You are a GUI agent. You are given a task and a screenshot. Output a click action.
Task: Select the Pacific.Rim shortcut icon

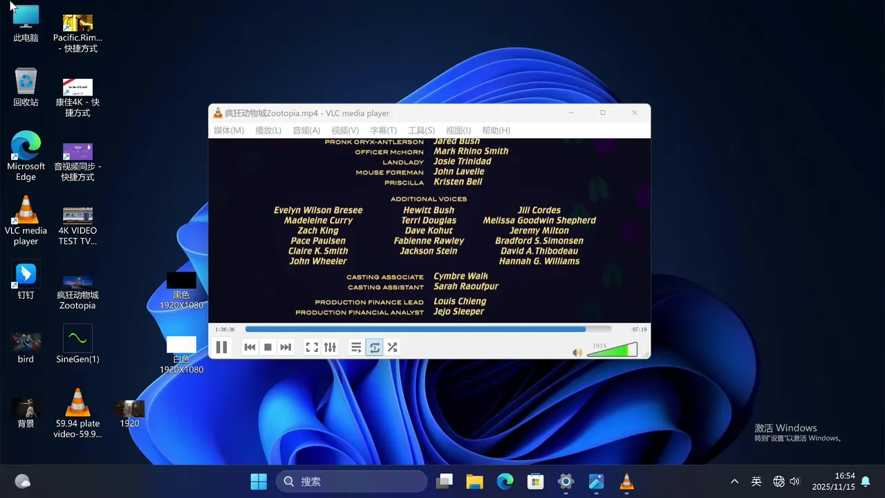tap(77, 33)
